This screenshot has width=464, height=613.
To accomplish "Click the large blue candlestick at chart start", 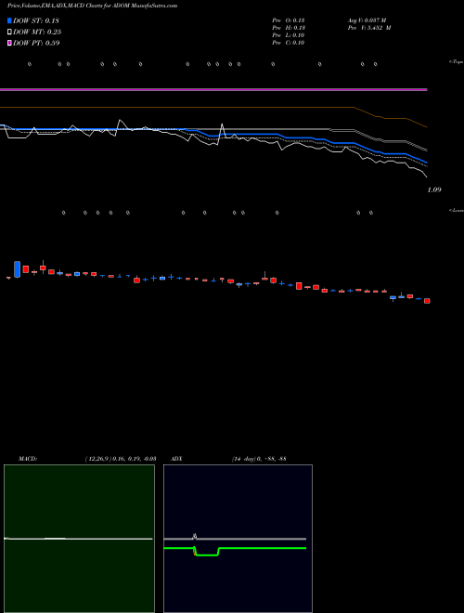I will (17, 269).
